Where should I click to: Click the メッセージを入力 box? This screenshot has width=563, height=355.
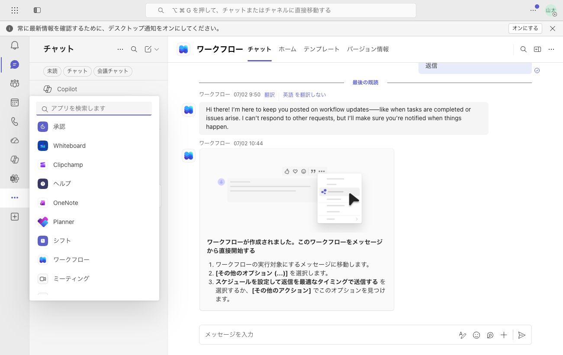[329, 335]
